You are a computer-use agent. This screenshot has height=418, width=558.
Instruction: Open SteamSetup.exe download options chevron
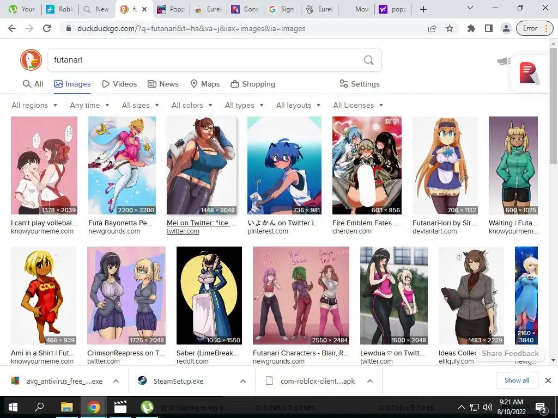pyautogui.click(x=243, y=381)
